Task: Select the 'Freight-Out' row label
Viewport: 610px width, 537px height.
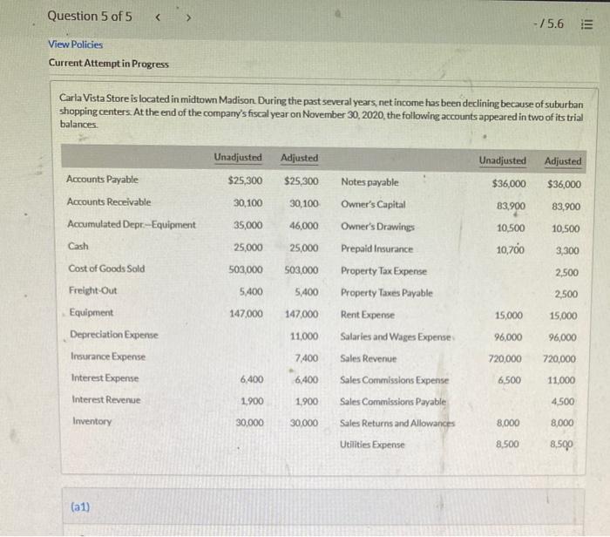Action: (x=92, y=290)
